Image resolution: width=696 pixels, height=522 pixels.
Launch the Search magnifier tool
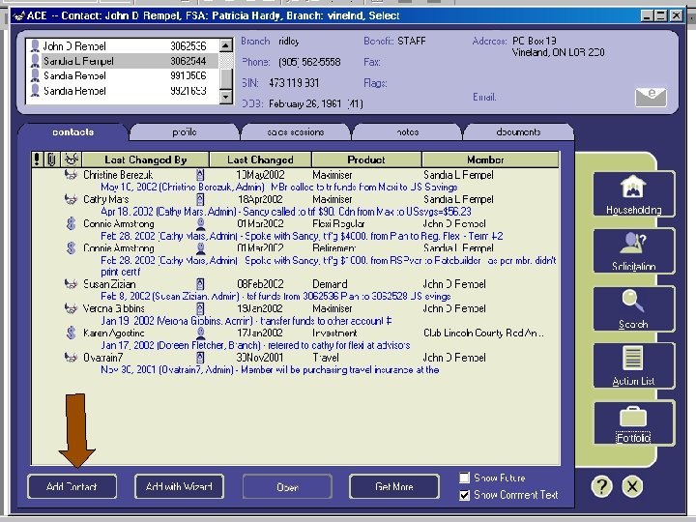pyautogui.click(x=633, y=308)
